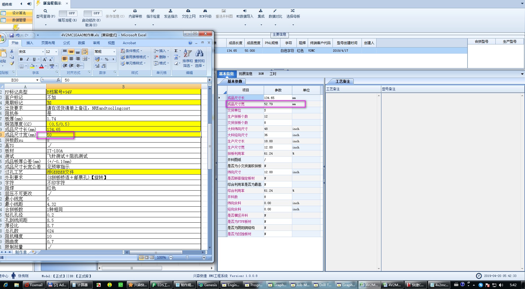525x289 pixels.
Task: Click the 重选开料图 toolbar button
Action: [224, 13]
